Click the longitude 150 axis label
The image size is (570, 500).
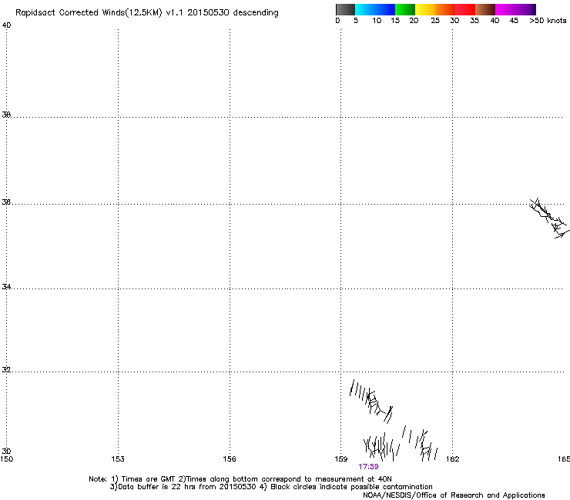[x=7, y=459]
